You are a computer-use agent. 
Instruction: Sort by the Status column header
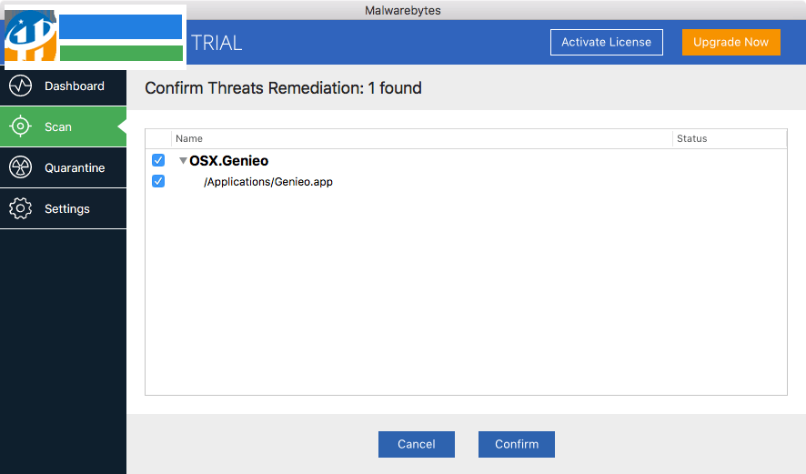pos(730,139)
